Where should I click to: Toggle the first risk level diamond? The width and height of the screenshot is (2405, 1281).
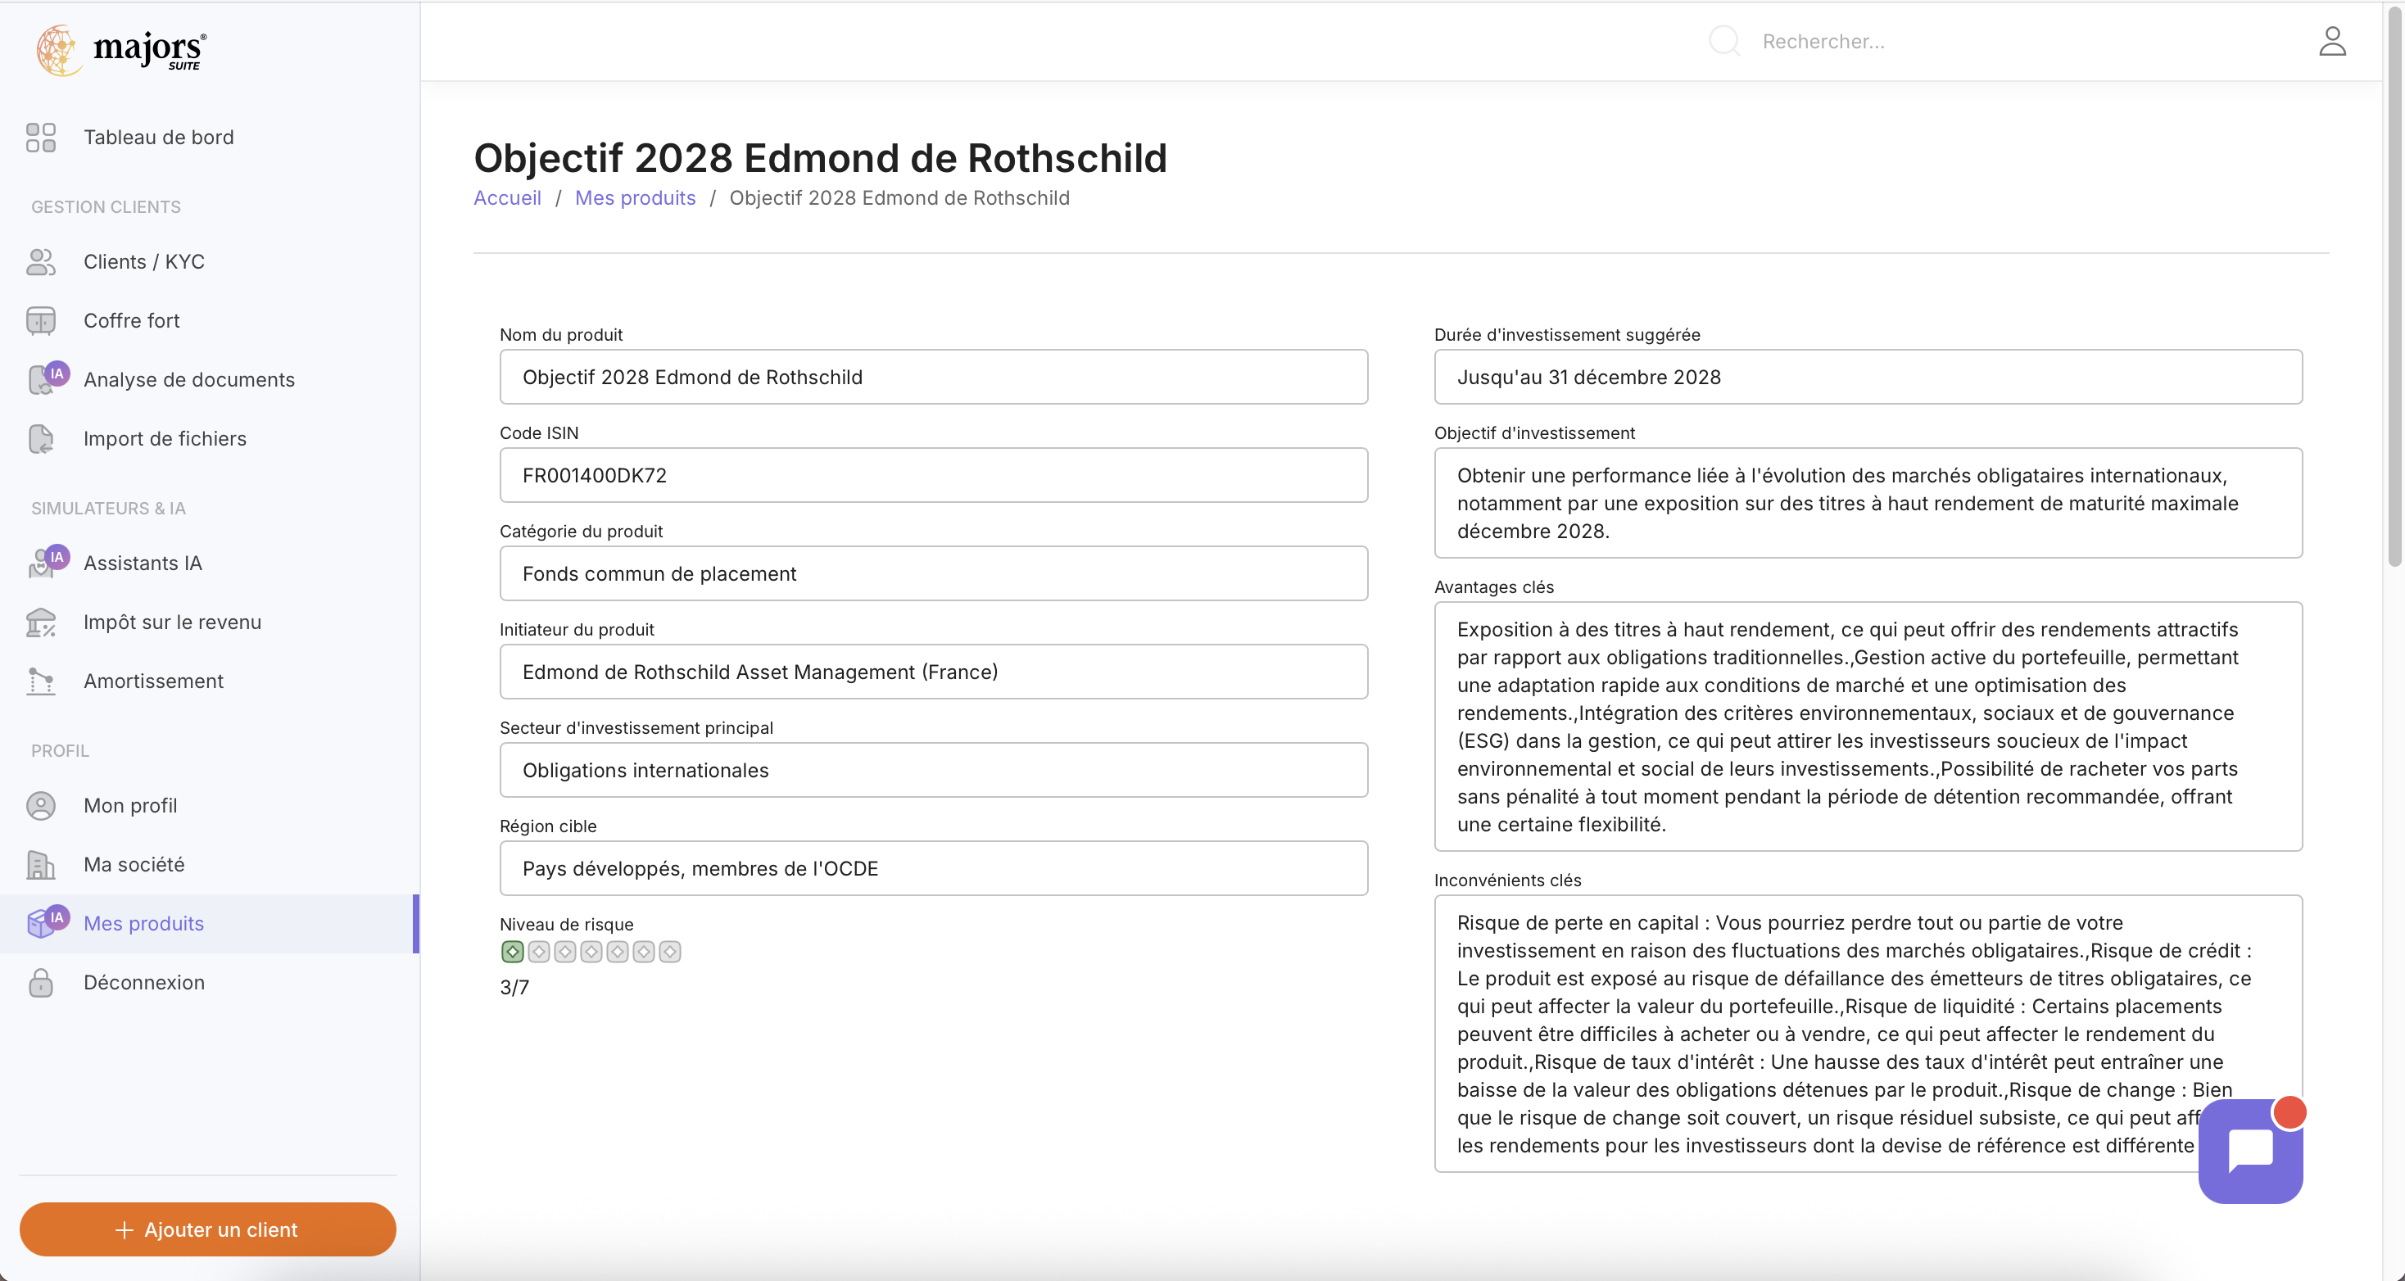[513, 952]
